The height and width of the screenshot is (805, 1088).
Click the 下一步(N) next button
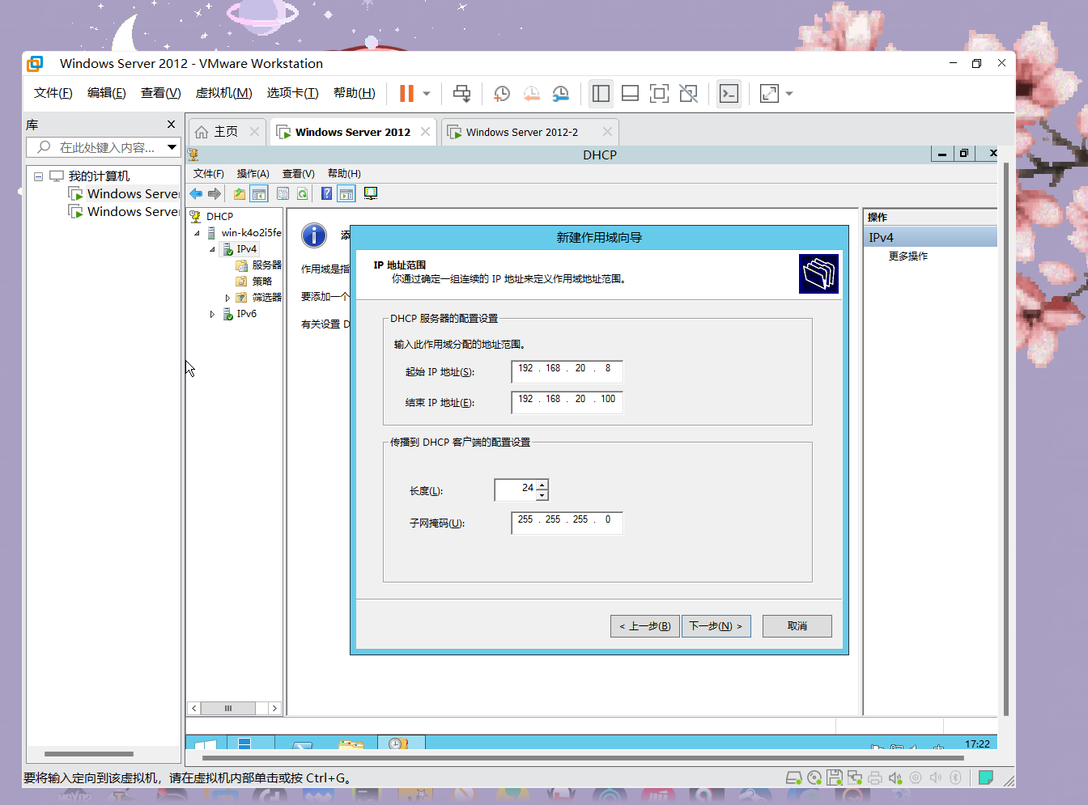pyautogui.click(x=716, y=626)
